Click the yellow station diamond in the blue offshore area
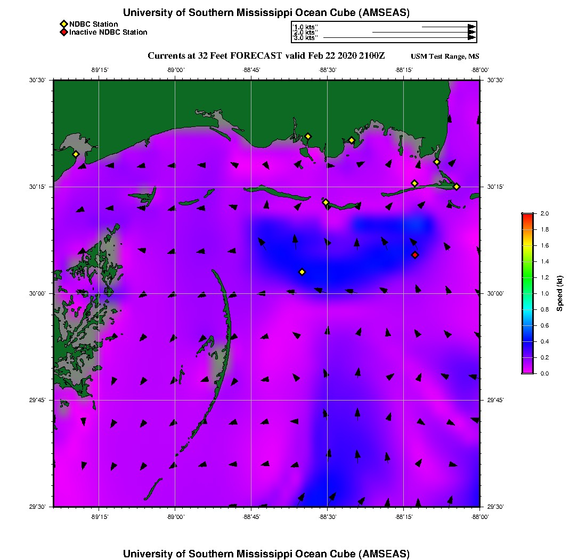 (302, 272)
